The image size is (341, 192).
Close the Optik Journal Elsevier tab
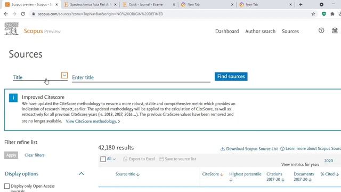[x=174, y=4]
